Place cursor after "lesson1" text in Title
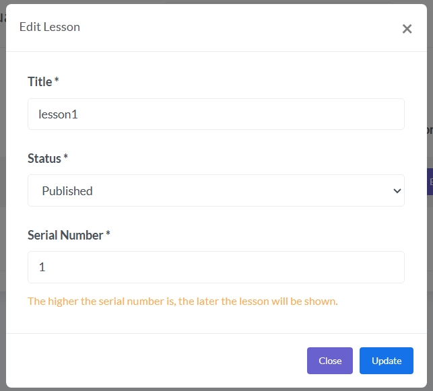 [x=79, y=115]
